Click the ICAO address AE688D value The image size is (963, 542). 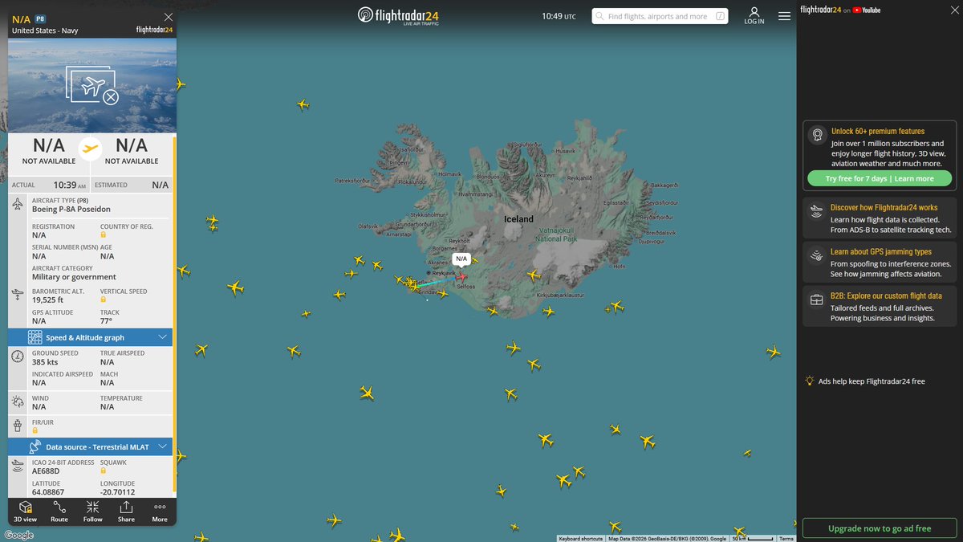tap(46, 471)
